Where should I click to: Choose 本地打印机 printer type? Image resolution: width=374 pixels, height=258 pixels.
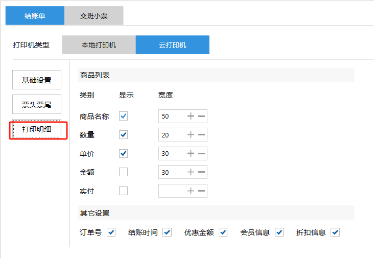coord(99,45)
